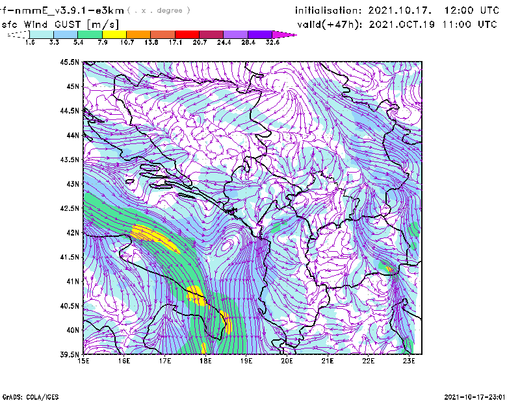The width and height of the screenshot is (520, 401).
Task: Click the 44.5N latitude label
Action: click(70, 111)
